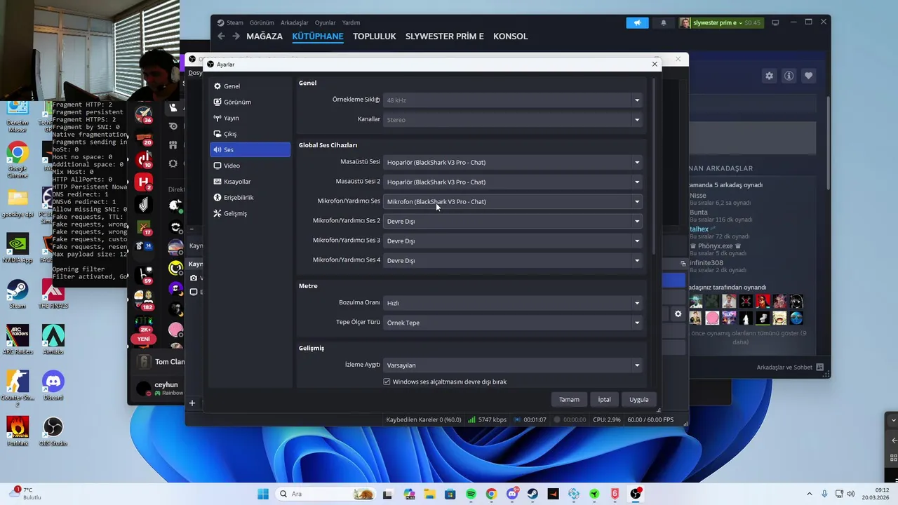
Task: Open slywester prim e account dropdown
Action: tap(721, 22)
